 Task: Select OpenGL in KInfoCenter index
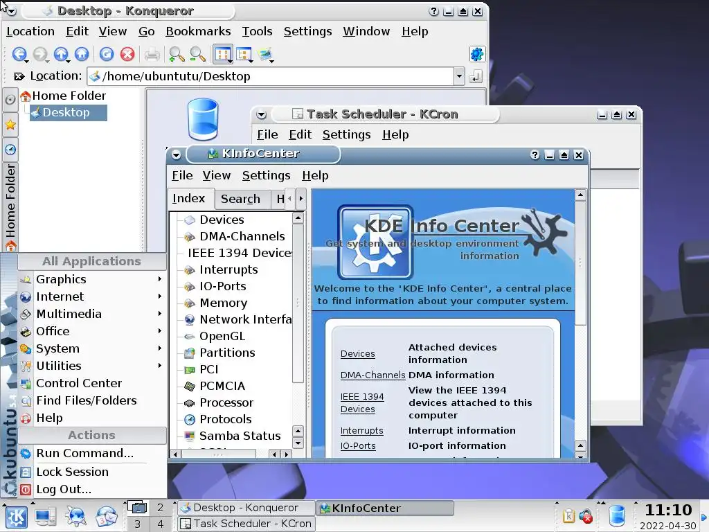(x=222, y=336)
